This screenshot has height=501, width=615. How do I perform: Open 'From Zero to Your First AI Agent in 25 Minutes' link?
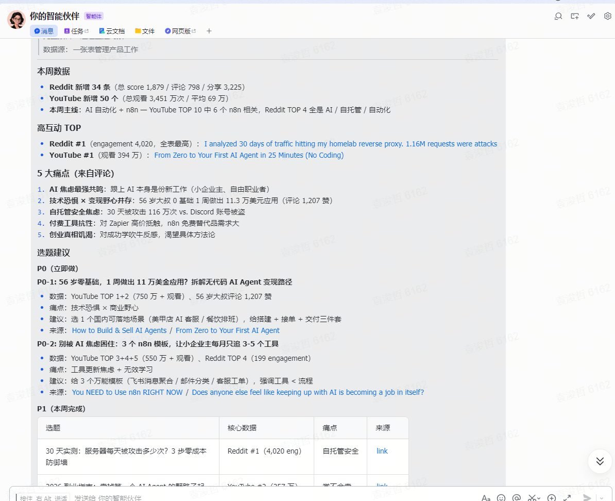(249, 155)
